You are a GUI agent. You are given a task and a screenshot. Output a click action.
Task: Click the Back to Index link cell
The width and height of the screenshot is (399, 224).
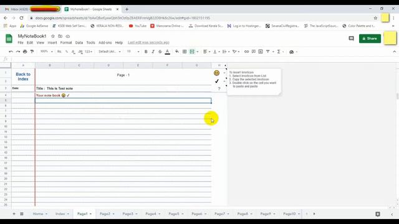point(23,77)
